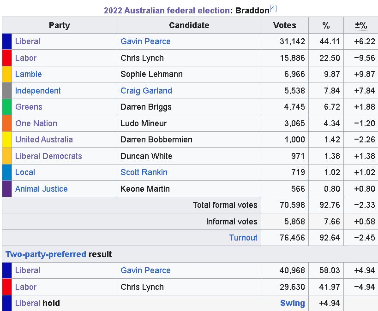
Task: Click the Labor party link beside Chris Lynch 15,886
Action: 26,58
